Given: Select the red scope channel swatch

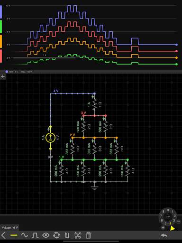Looking at the screenshot, I should (x=1, y=56).
